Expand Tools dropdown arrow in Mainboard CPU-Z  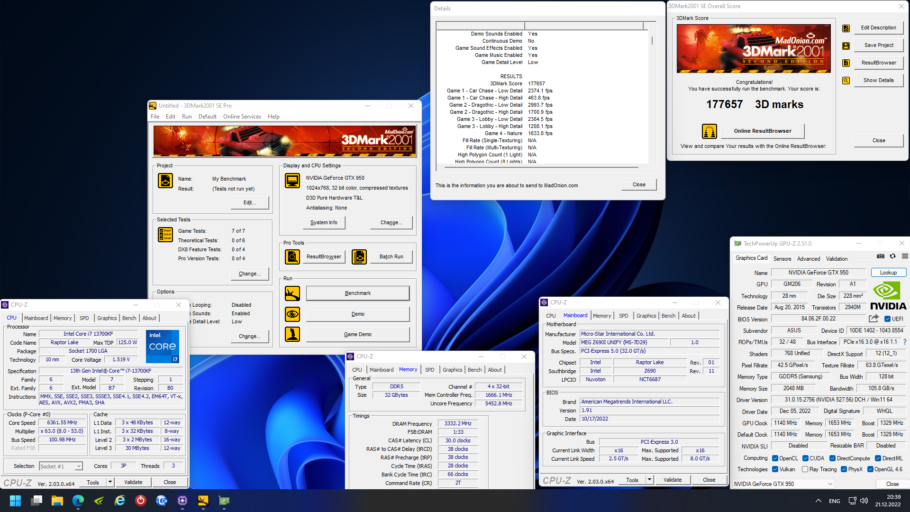pos(649,480)
